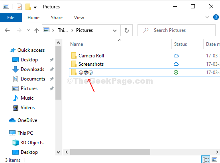
Task: Switch to the View ribbon tab
Action: click(x=79, y=18)
